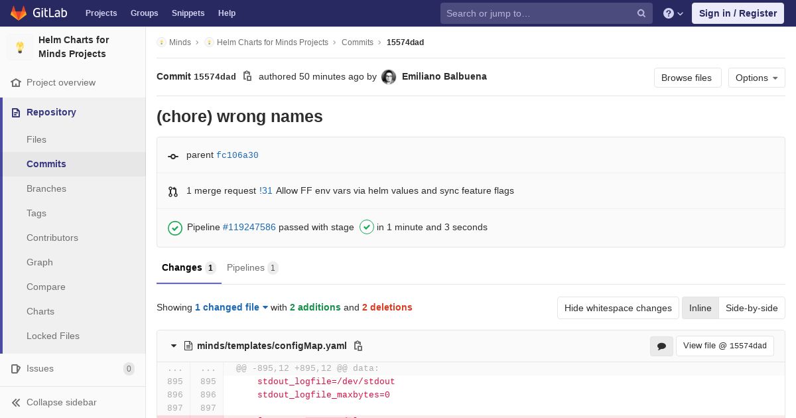Click minds/templates/configMap.yaml file name

[x=272, y=346]
